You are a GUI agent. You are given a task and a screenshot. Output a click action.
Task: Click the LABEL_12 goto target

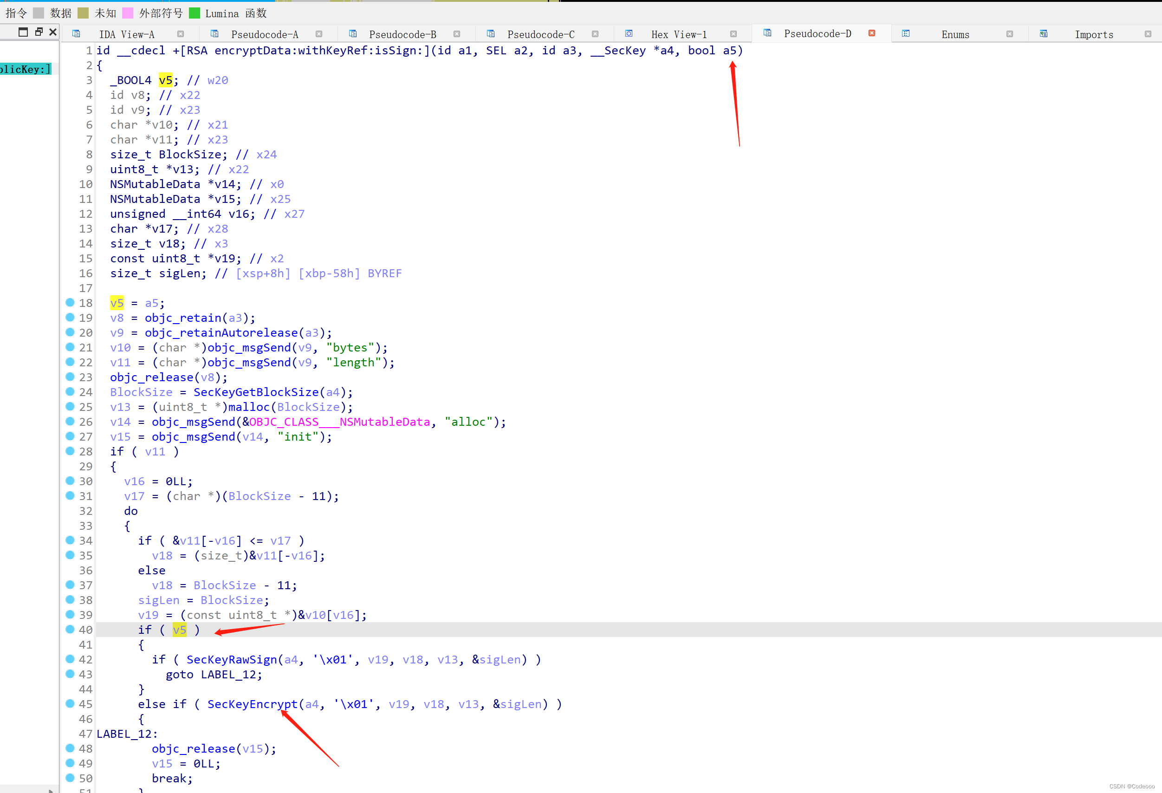(229, 674)
